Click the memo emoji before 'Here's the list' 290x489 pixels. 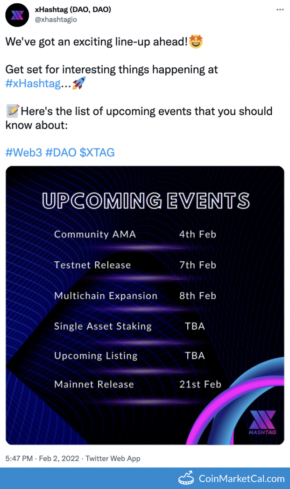13,112
